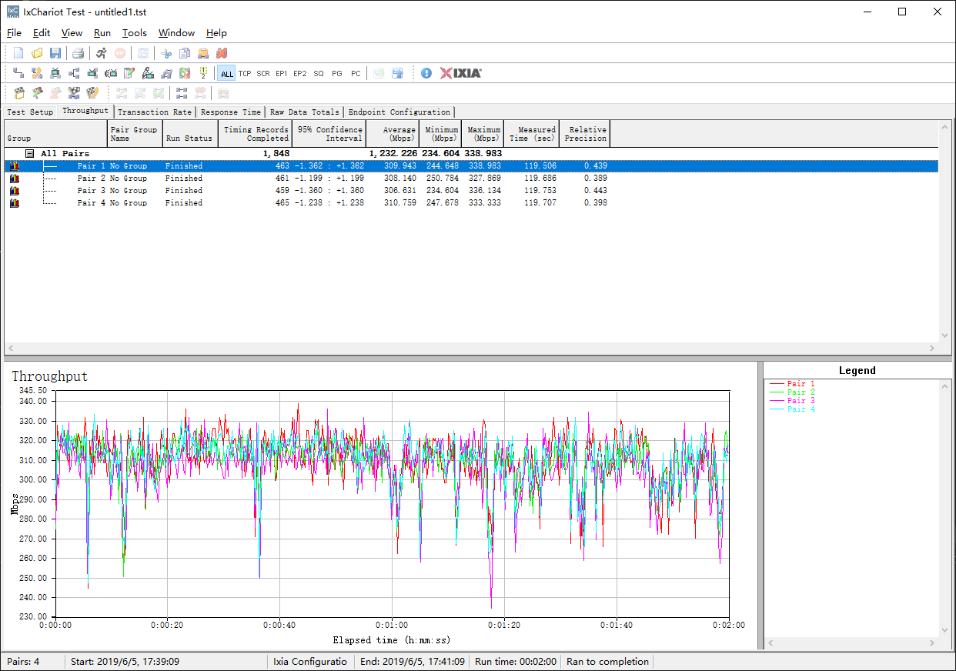Click the Print toolbar icon
The width and height of the screenshot is (956, 671).
tap(78, 53)
